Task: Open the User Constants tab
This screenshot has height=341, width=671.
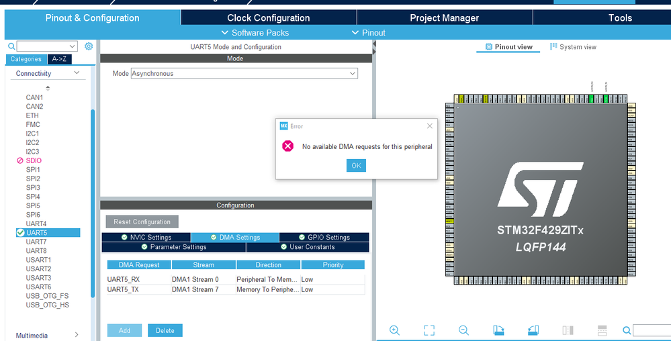Action: click(307, 247)
